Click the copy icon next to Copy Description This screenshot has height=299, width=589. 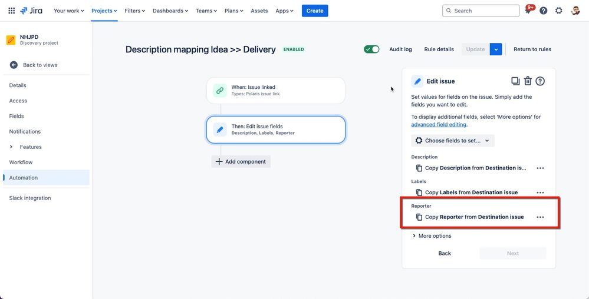point(419,168)
